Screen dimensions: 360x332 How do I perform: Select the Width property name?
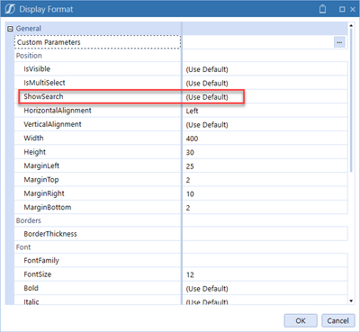[33, 138]
